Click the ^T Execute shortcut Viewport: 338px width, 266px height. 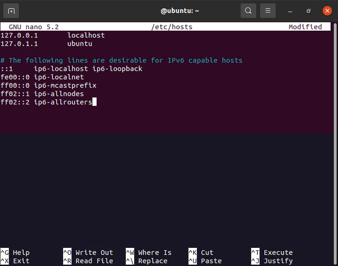pyautogui.click(x=272, y=253)
